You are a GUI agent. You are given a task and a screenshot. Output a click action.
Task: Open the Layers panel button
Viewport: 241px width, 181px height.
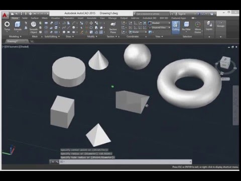(x=209, y=26)
